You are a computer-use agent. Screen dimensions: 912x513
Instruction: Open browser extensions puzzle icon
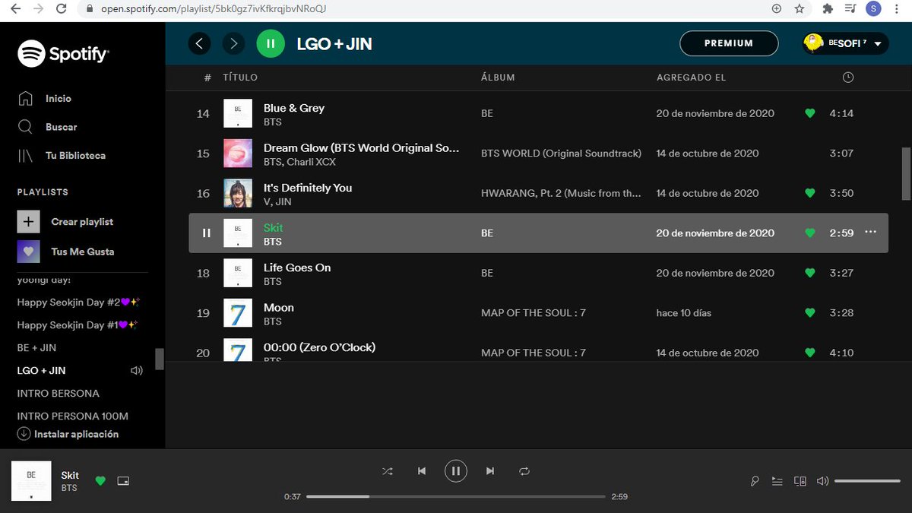[x=828, y=9]
